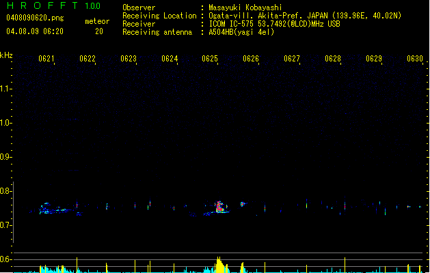Click the 0625 time marker

click(210, 59)
